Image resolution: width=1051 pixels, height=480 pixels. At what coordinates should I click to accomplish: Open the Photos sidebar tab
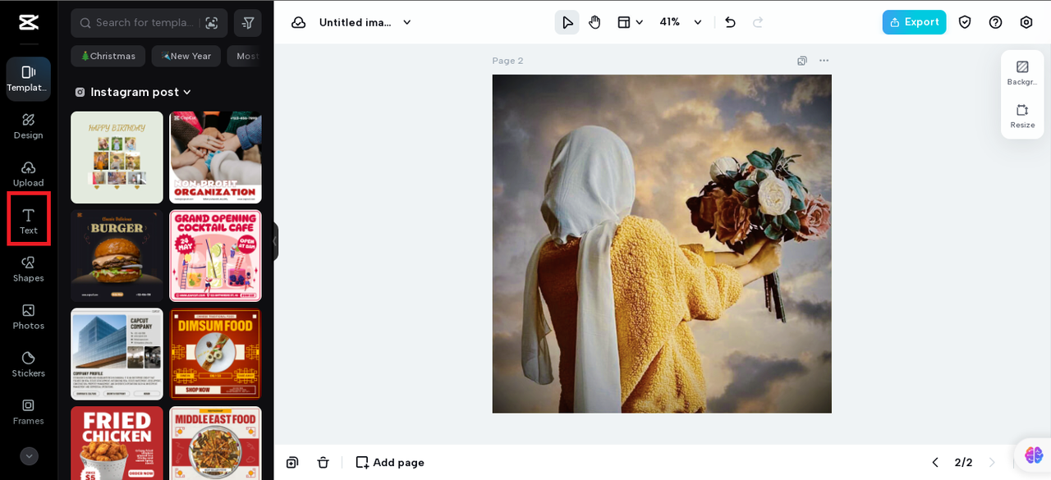pos(29,317)
